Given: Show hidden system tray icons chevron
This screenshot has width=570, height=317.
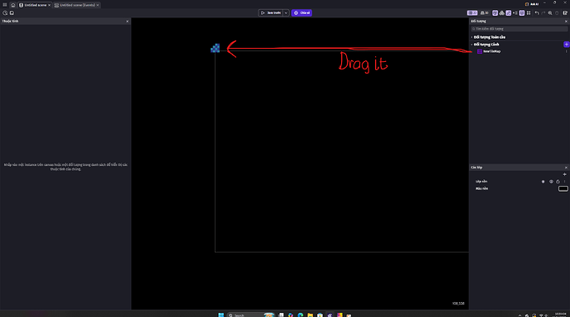Looking at the screenshot, I should tap(520, 315).
